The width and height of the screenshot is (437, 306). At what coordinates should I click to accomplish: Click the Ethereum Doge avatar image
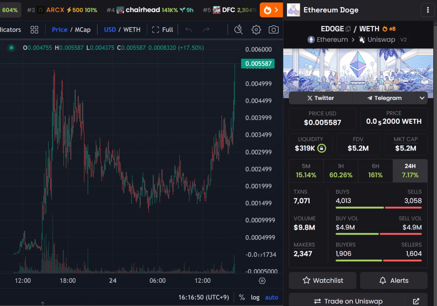(293, 10)
